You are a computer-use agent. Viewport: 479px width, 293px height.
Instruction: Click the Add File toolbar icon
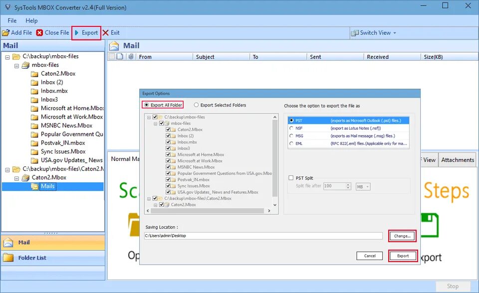[6, 33]
